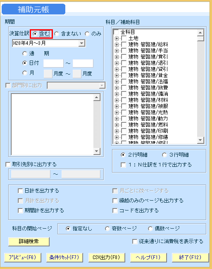This screenshot has width=212, height=269.
Task: Expand the 土地 tree node
Action: [x=117, y=38]
